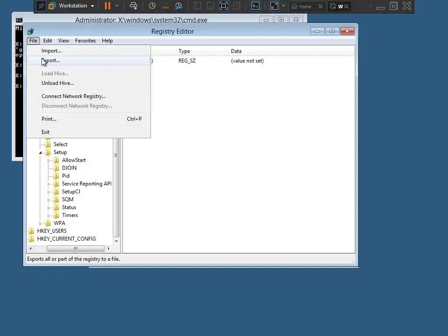Image resolution: width=448 pixels, height=336 pixels.
Task: Click the tree scrollbar right arrow
Action: (108, 248)
